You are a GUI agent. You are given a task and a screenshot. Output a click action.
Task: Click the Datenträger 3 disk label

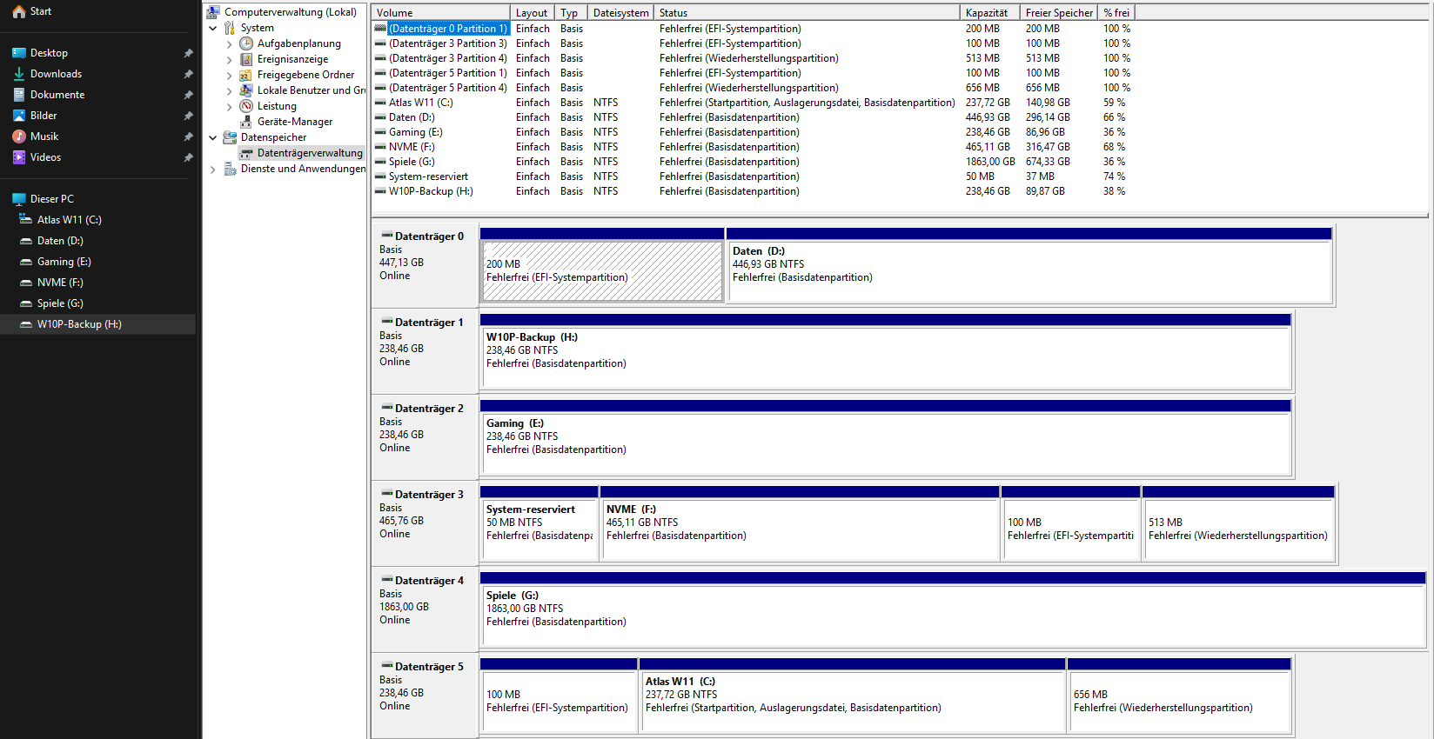pos(429,495)
